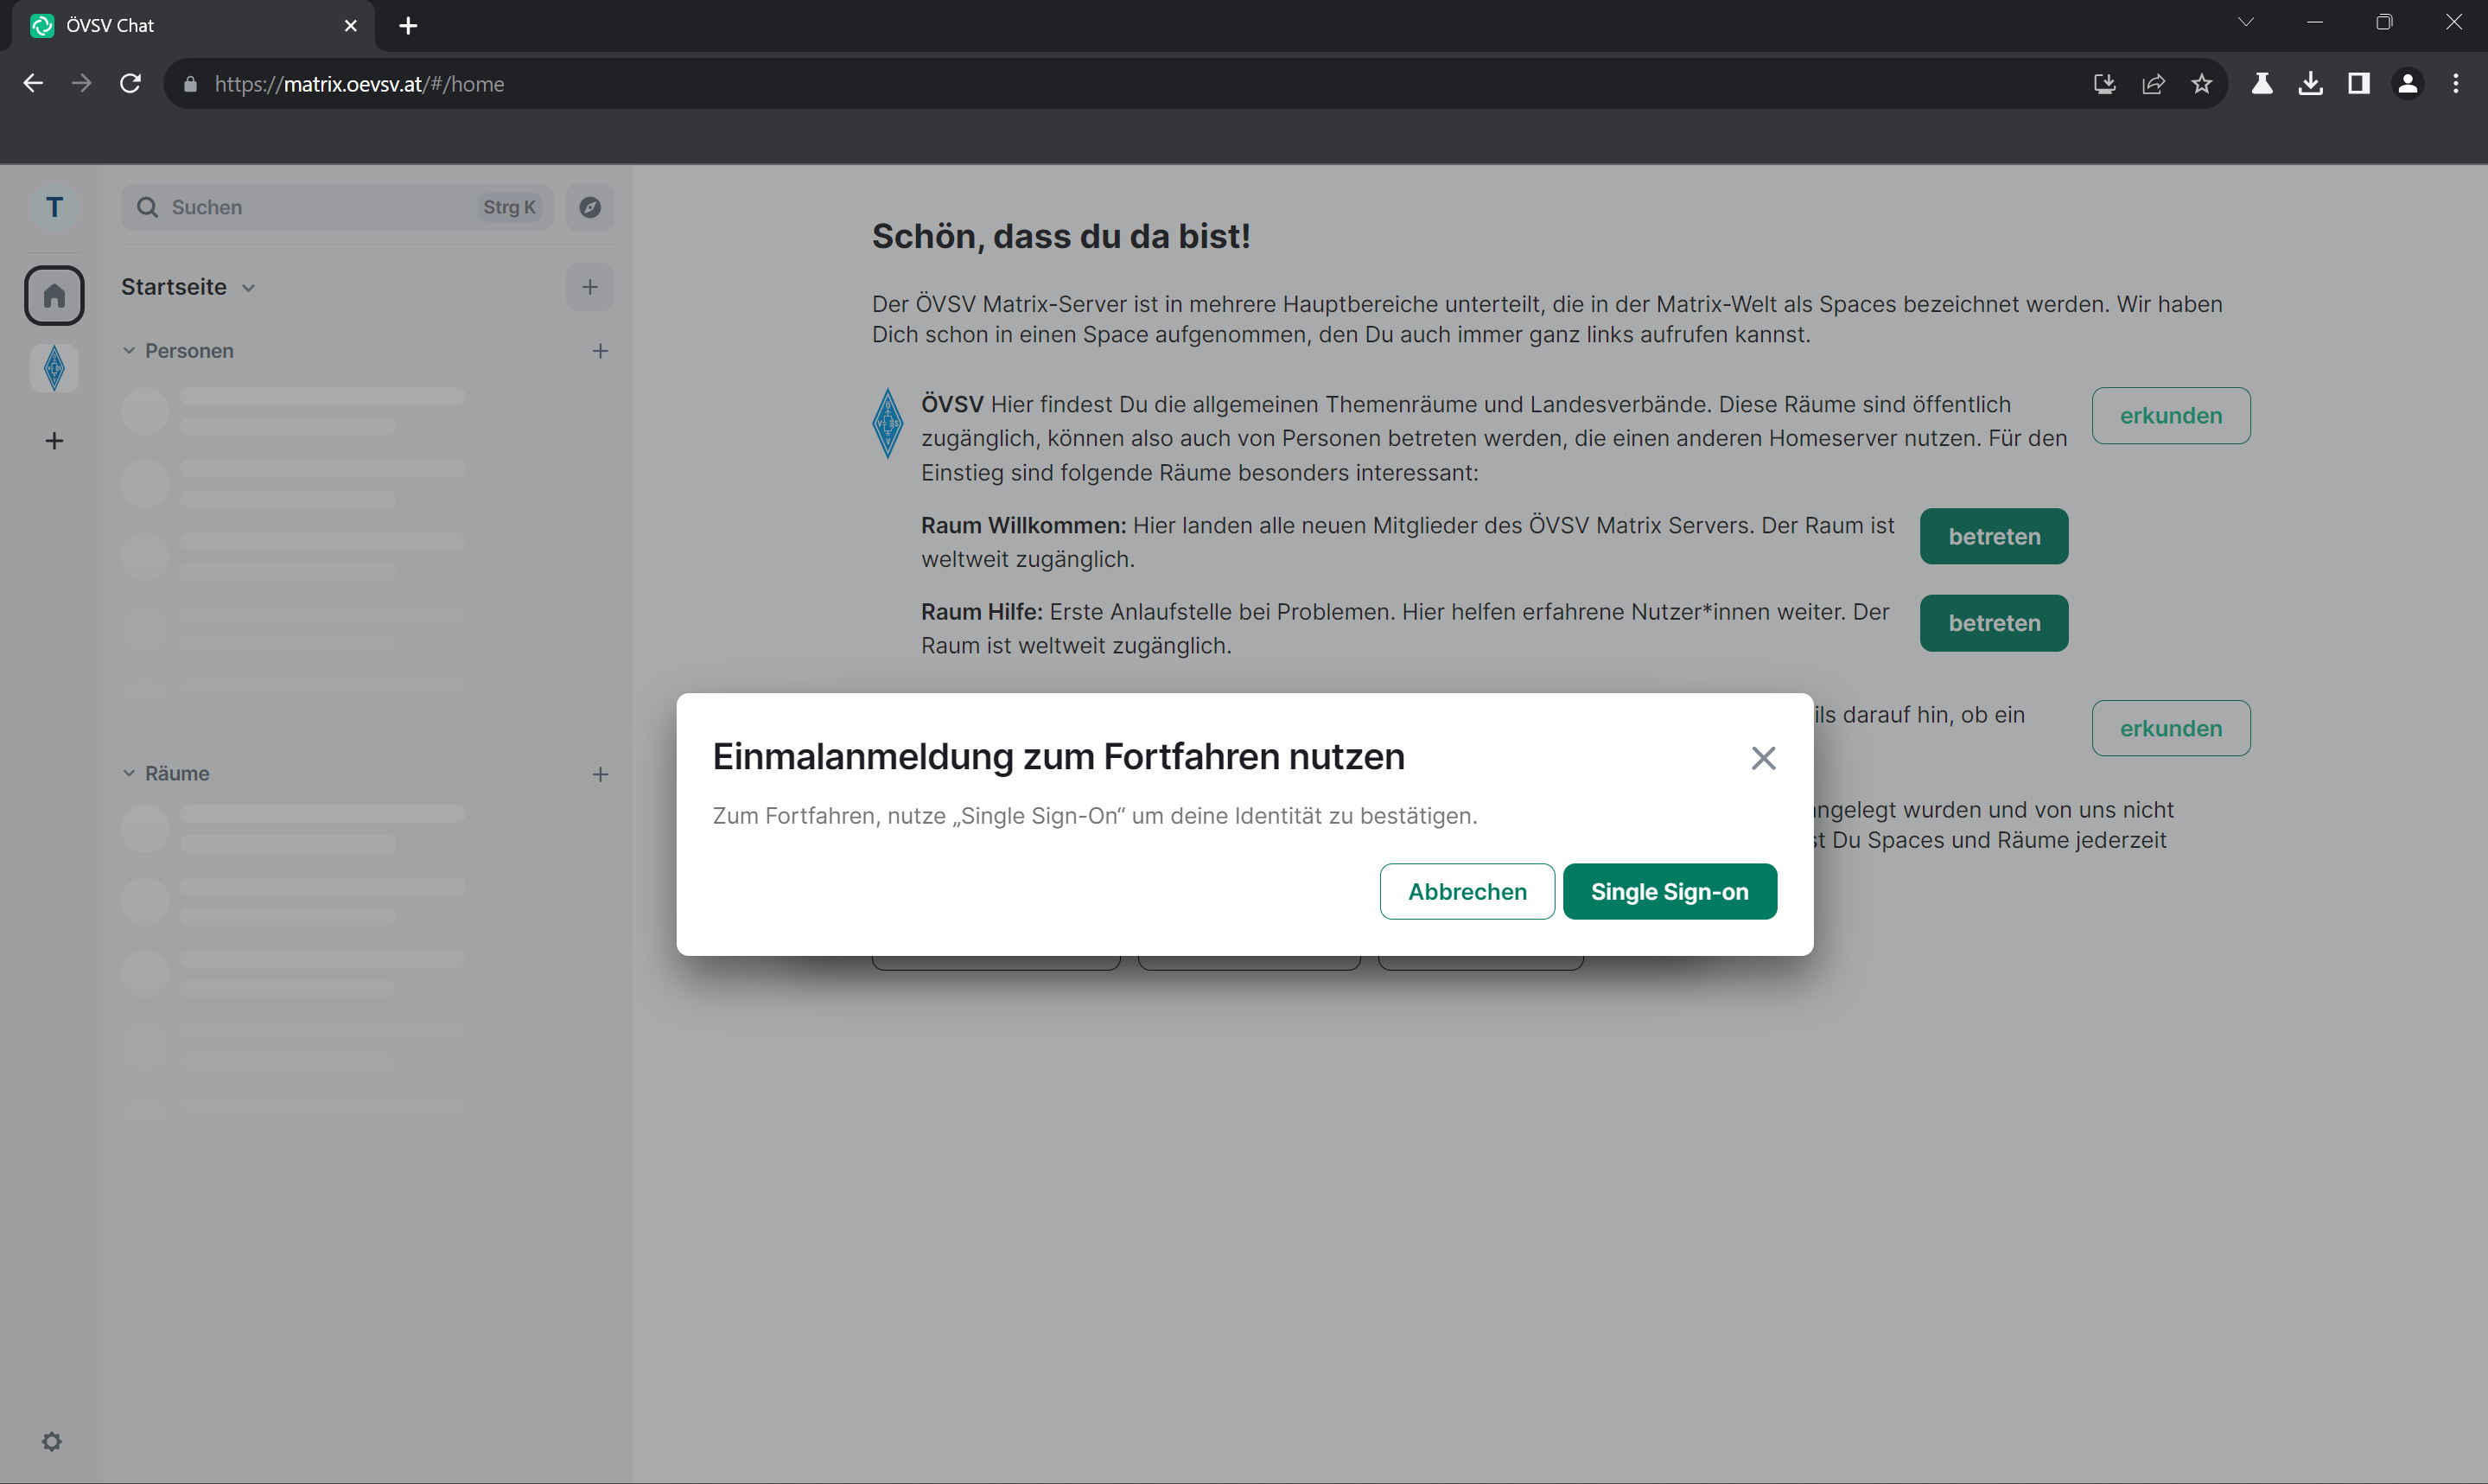Image resolution: width=2488 pixels, height=1484 pixels.
Task: Close the ÖVSV Chat tab
Action: tap(351, 26)
